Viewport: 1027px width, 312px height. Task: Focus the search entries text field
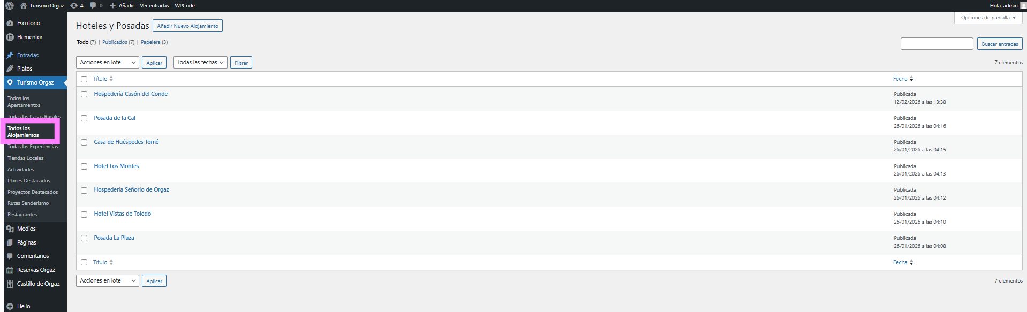[x=937, y=44]
